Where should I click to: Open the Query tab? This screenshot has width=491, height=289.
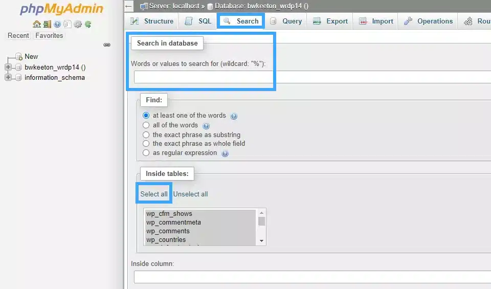(x=285, y=21)
